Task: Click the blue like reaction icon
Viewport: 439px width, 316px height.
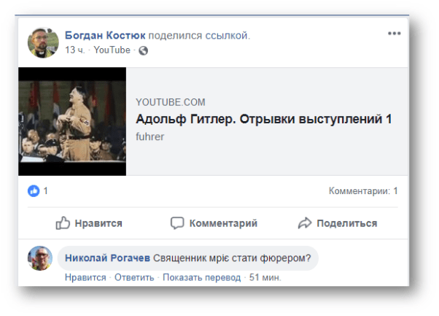Action: pyautogui.click(x=34, y=191)
